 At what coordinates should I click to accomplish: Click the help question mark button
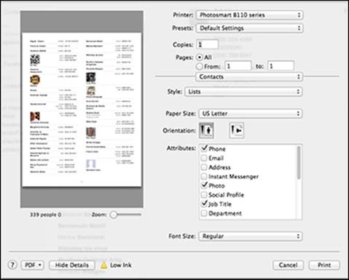click(12, 265)
